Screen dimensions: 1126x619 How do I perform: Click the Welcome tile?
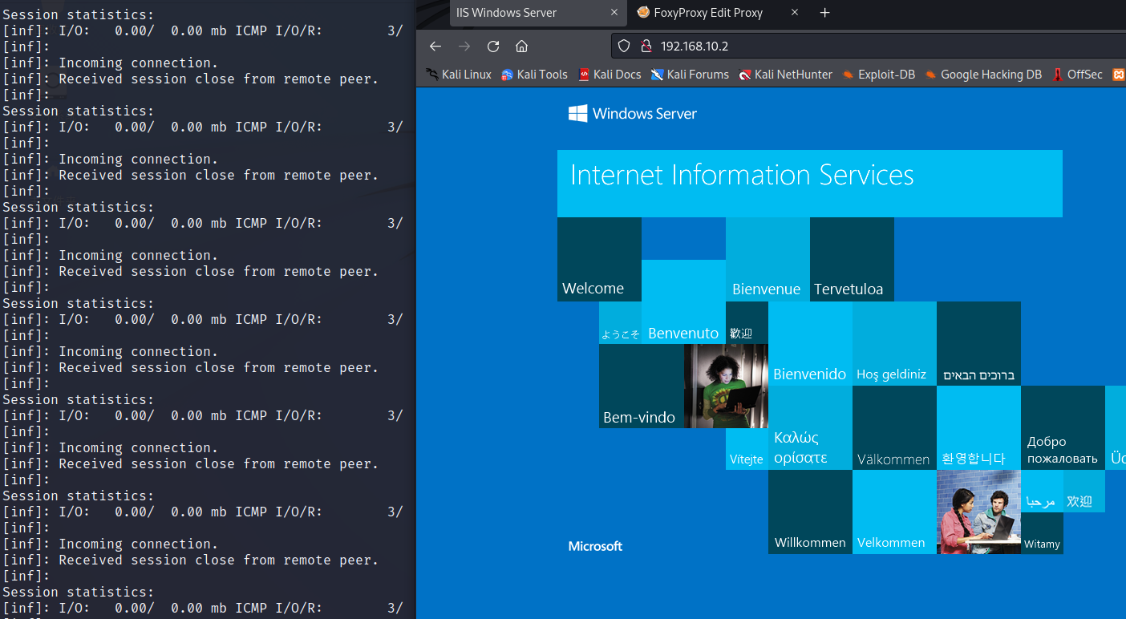coord(599,260)
